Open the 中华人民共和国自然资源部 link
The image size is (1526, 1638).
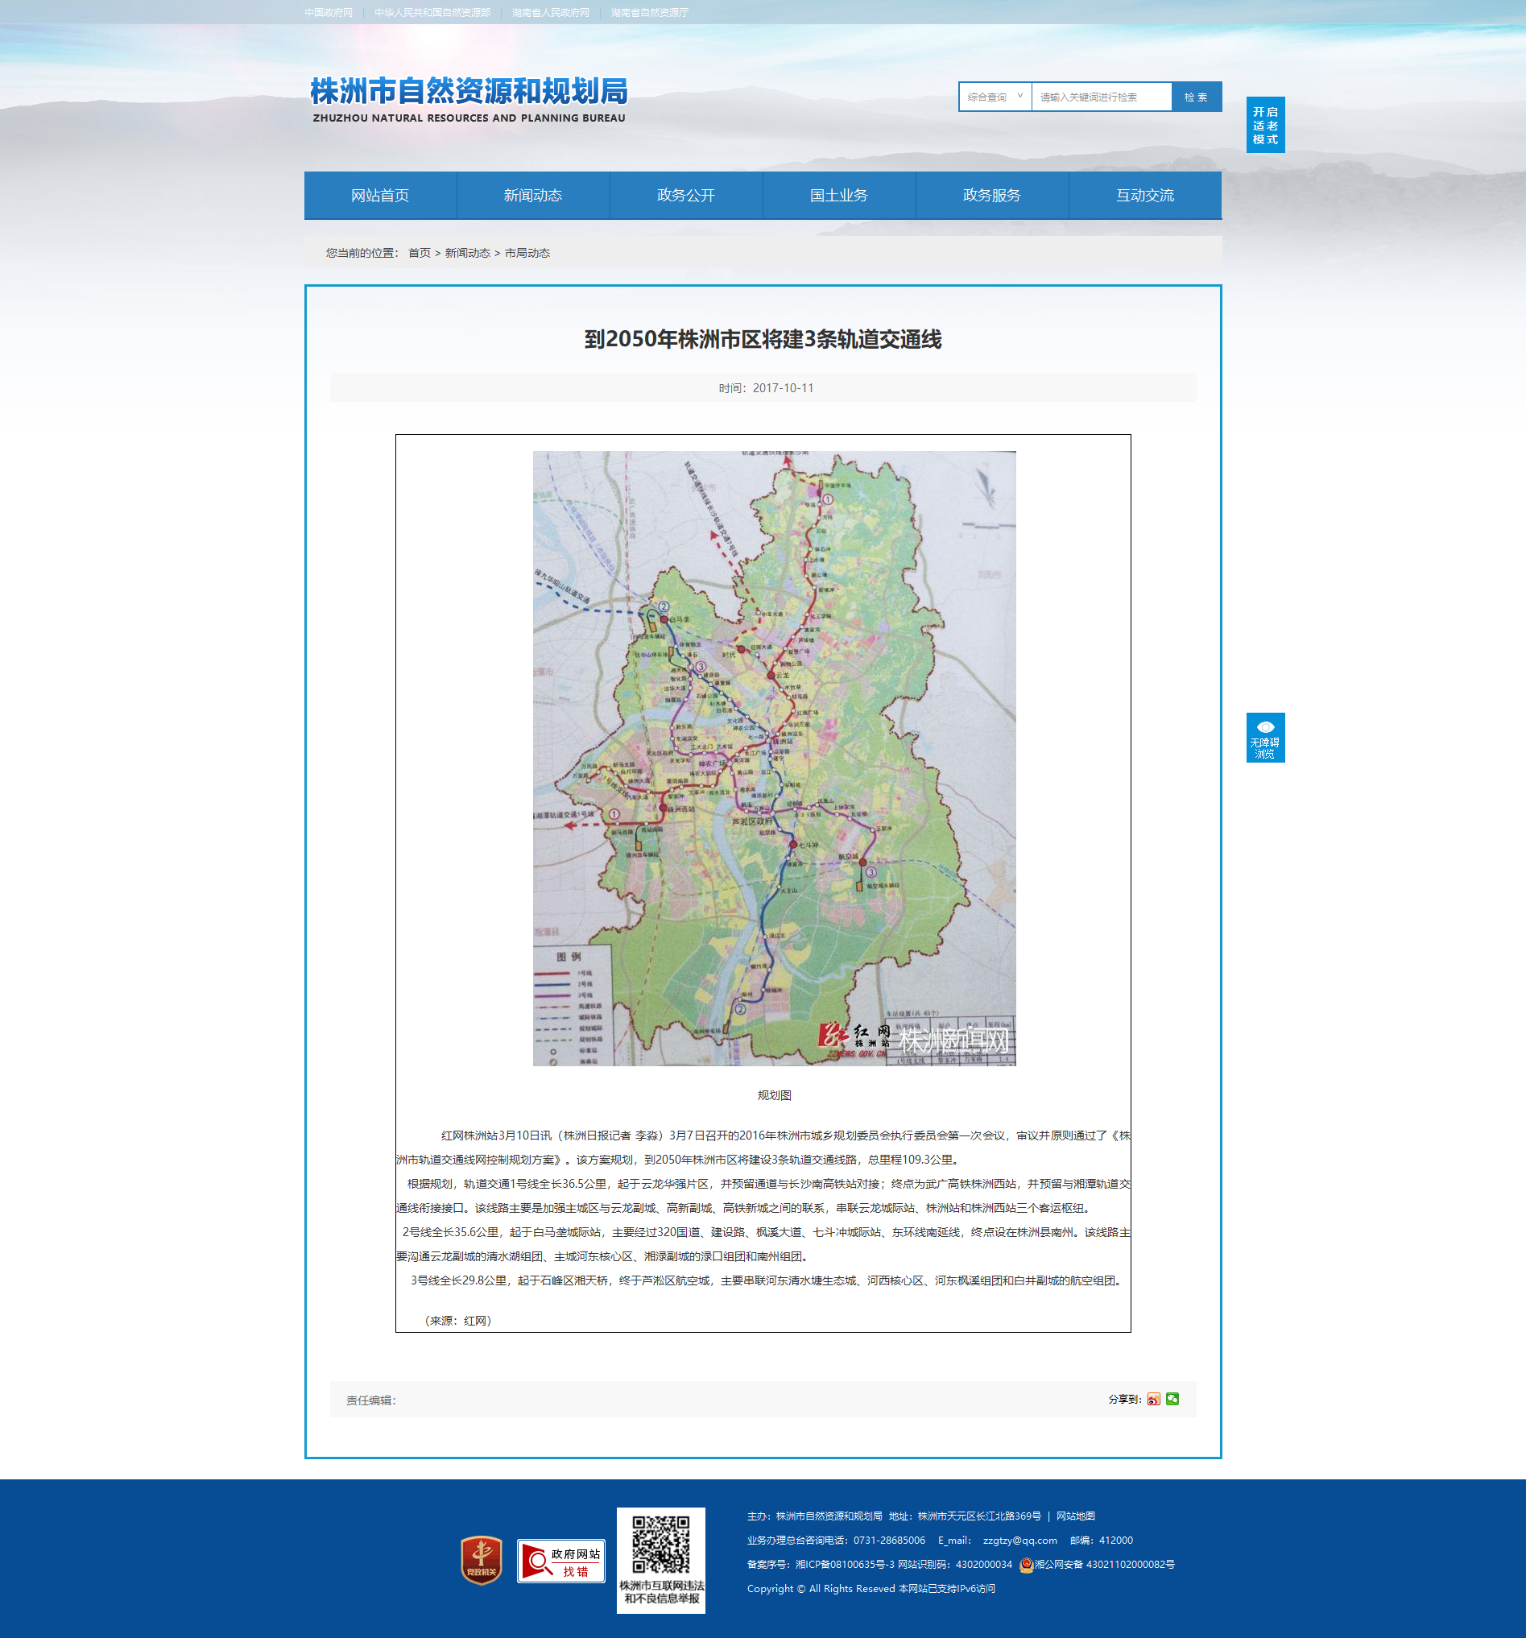432,12
